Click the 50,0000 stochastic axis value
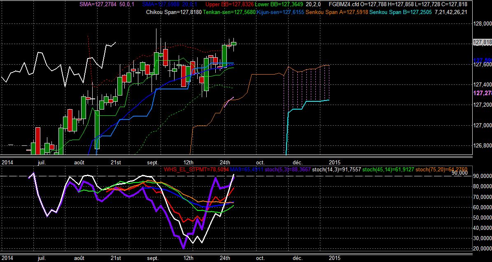492x262 pixels. 482,218
